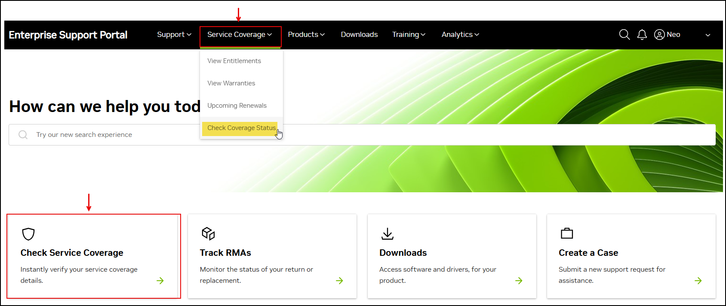This screenshot has height=306, width=726.
Task: Collapse the Service Coverage menu
Action: (240, 35)
